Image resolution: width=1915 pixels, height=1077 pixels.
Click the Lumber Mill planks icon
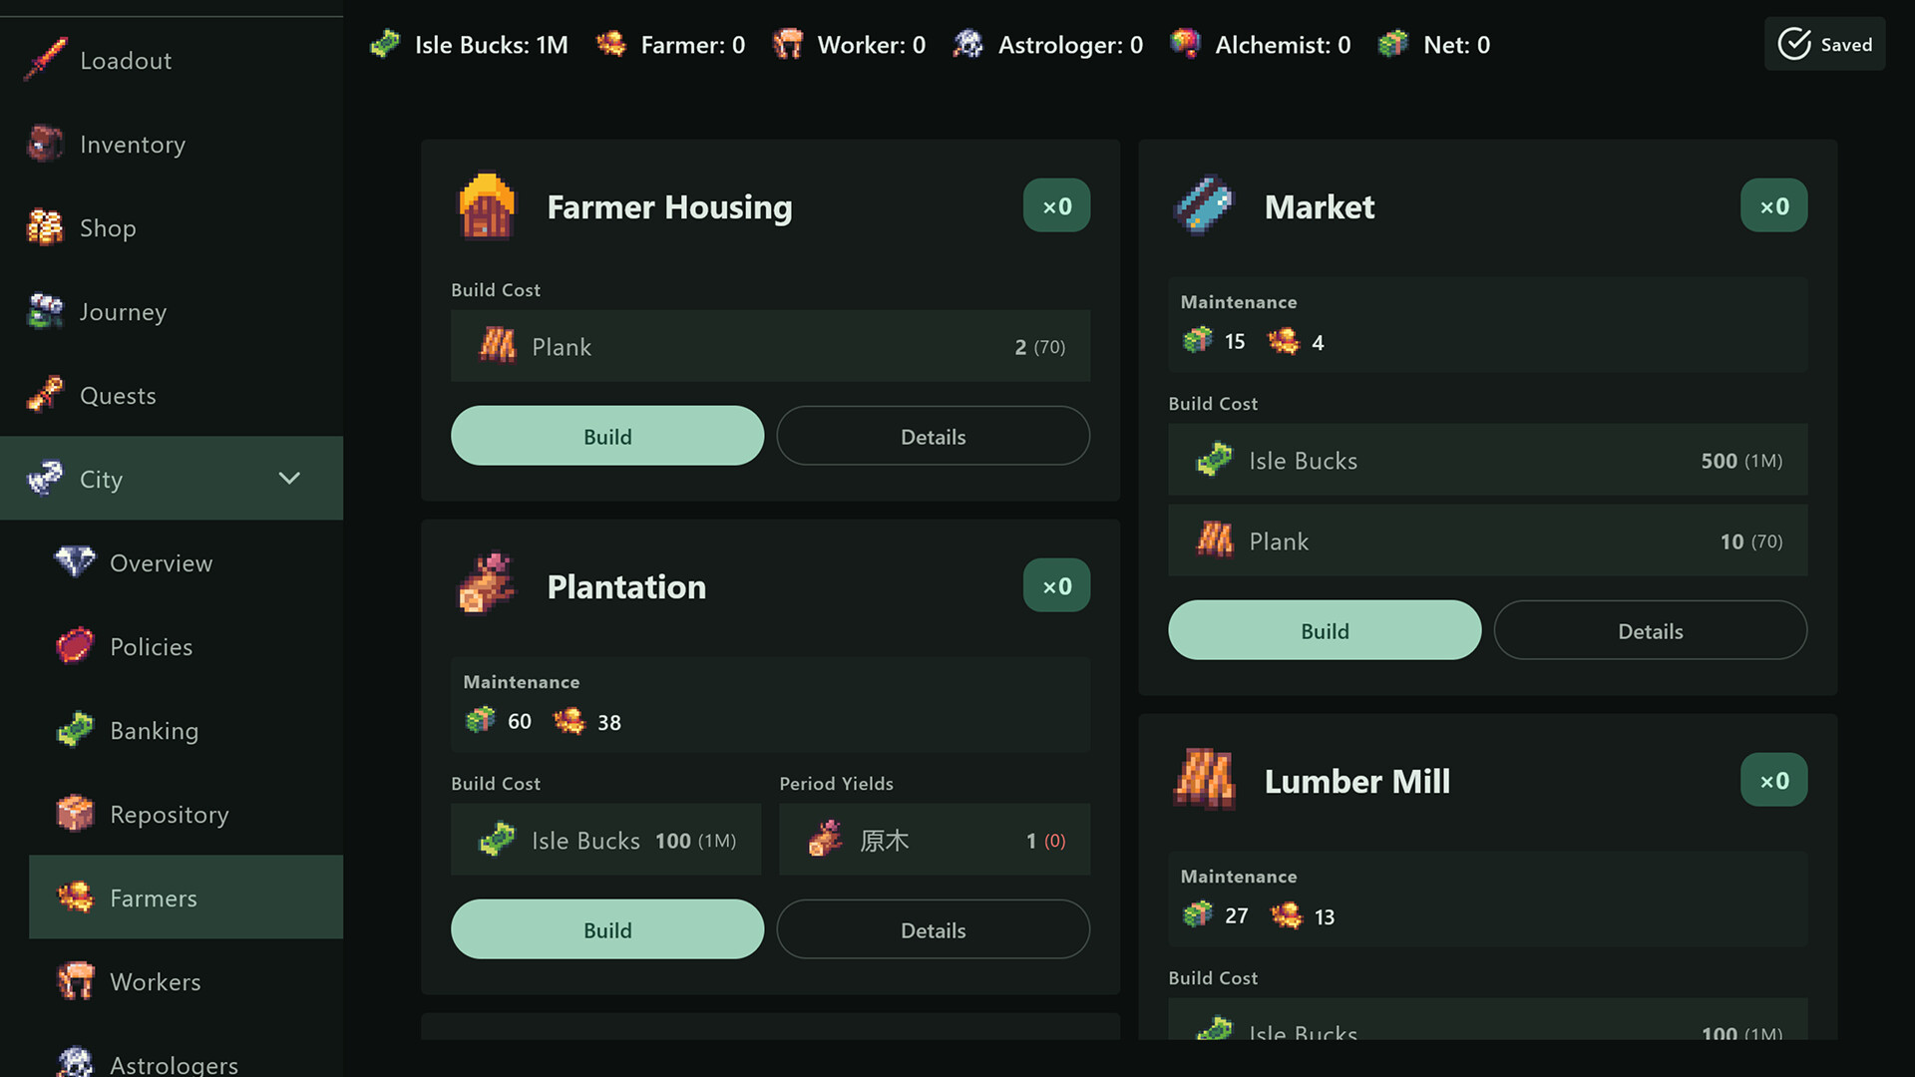pyautogui.click(x=1203, y=780)
